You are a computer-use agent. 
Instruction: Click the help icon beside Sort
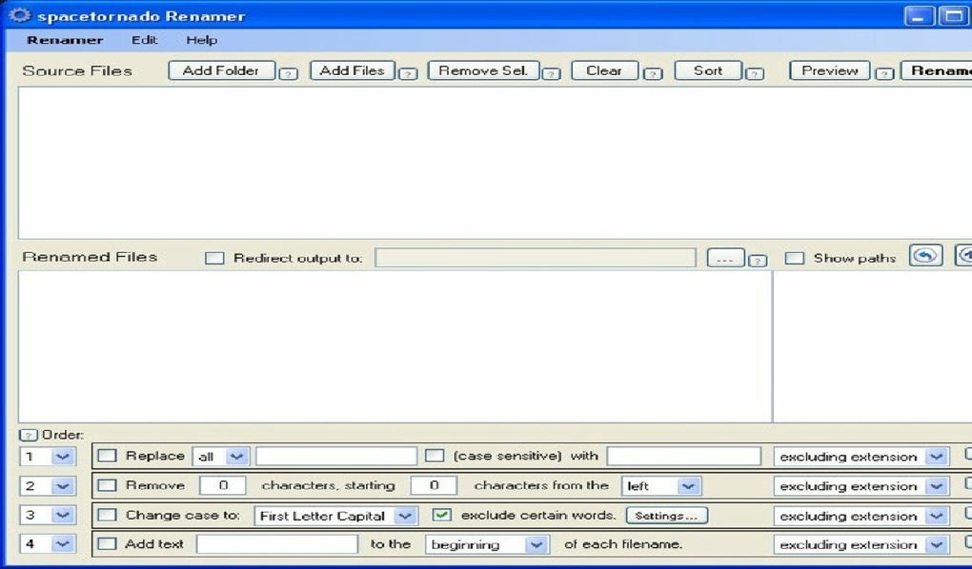click(755, 74)
